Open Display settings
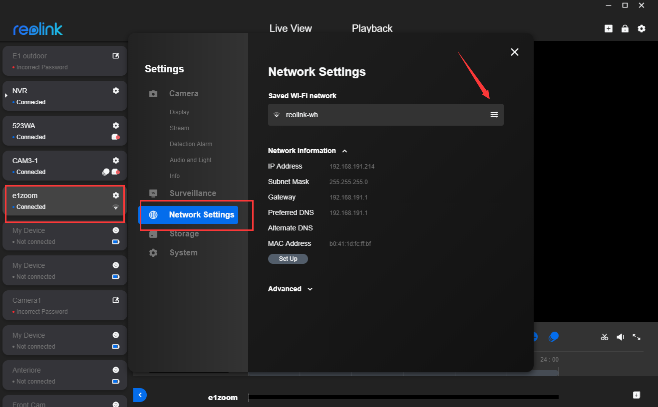 [179, 112]
